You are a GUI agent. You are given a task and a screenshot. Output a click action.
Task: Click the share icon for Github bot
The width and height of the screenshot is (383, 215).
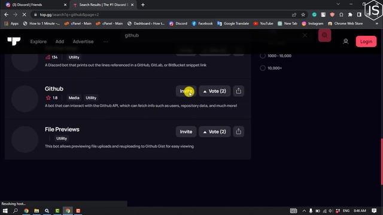[x=238, y=91]
